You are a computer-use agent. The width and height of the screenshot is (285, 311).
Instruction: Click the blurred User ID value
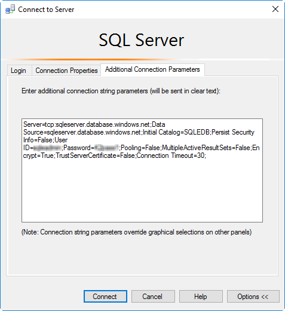pos(47,148)
